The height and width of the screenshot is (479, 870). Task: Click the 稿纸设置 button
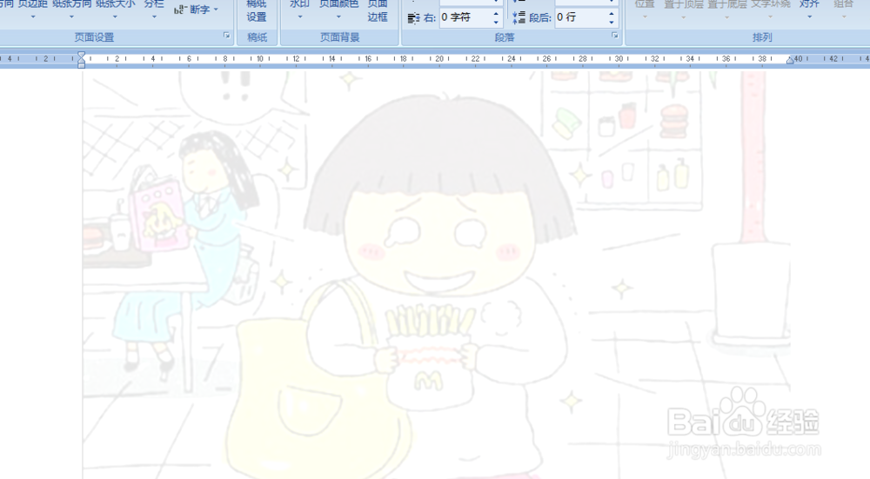click(x=257, y=11)
